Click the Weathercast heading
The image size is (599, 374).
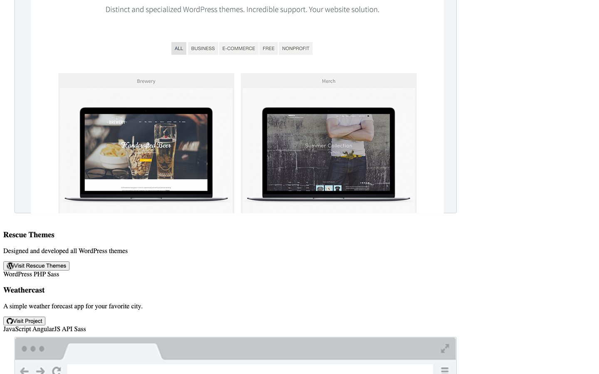[x=24, y=290]
